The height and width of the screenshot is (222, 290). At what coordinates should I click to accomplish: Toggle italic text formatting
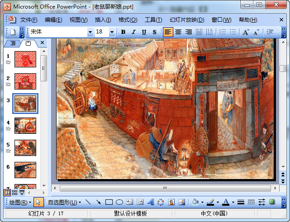133,32
